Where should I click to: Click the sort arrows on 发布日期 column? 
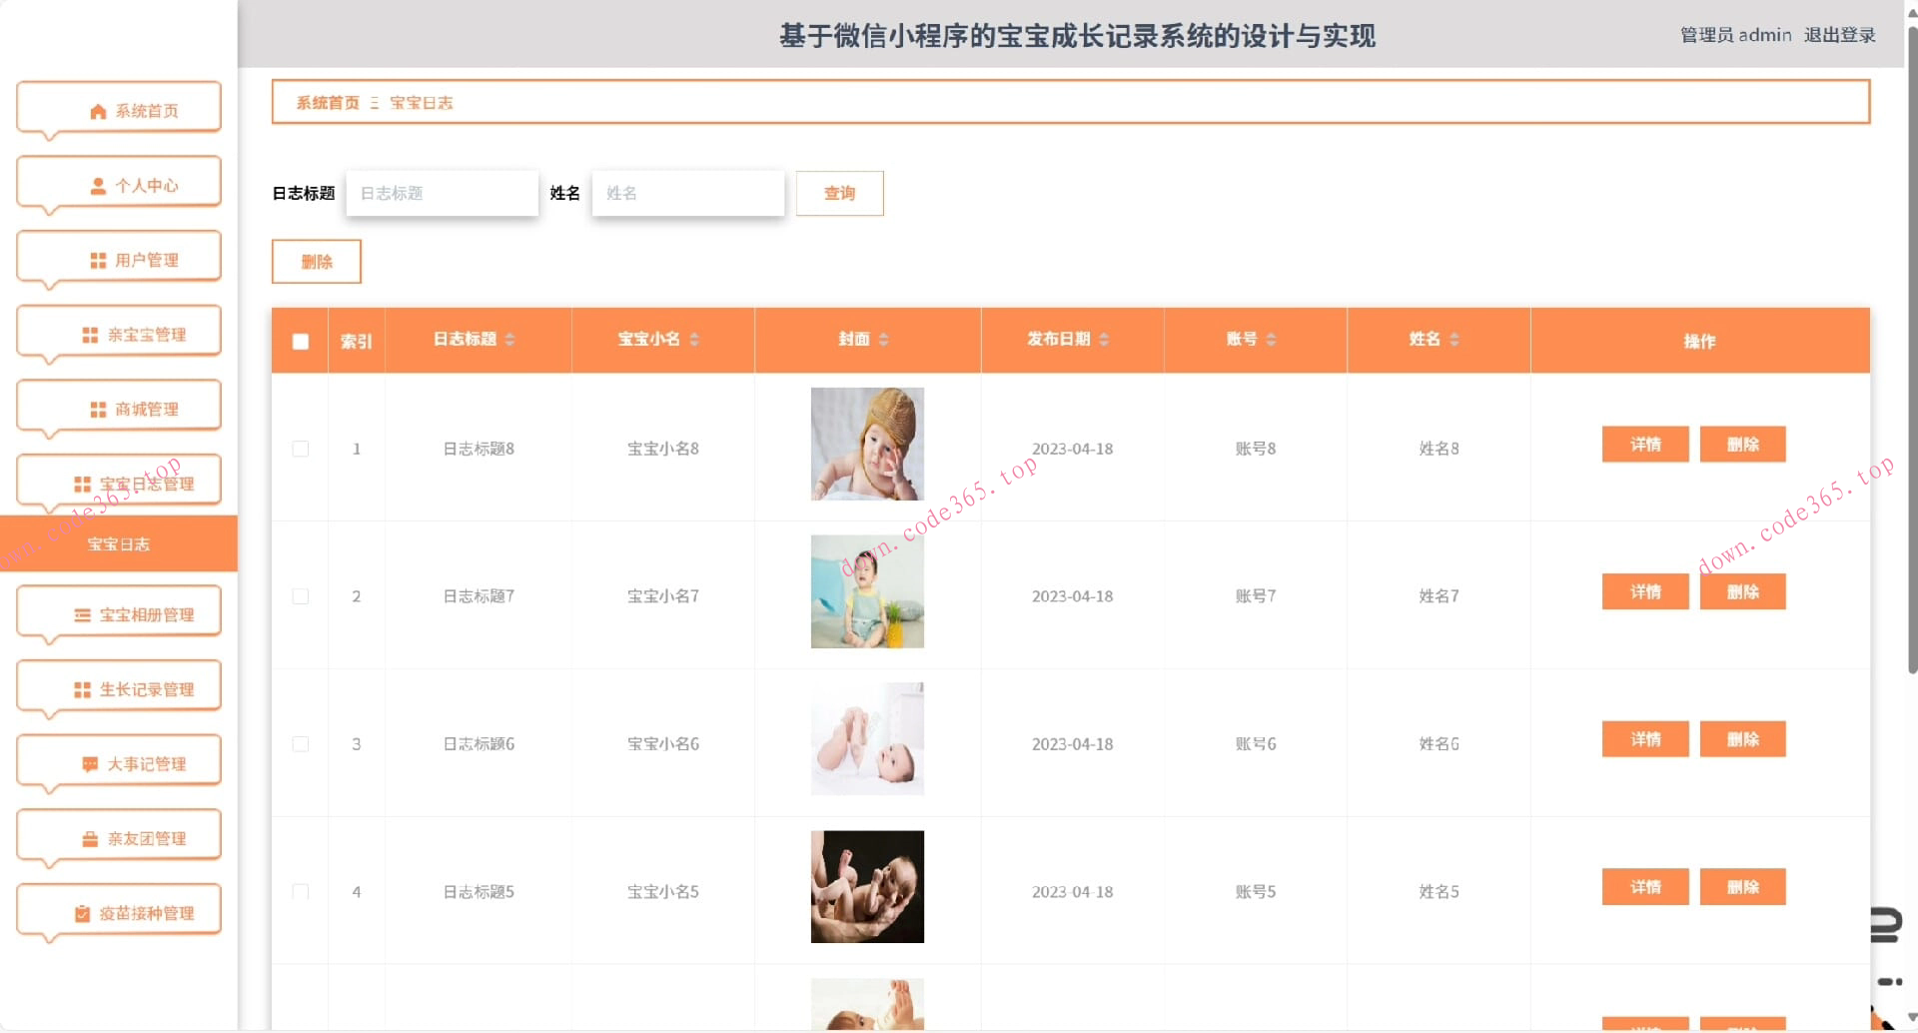pos(1103,339)
